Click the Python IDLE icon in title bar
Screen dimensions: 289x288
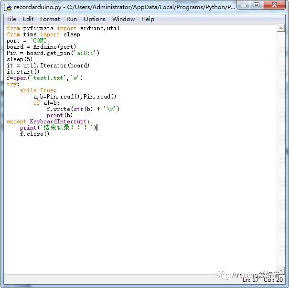point(8,7)
